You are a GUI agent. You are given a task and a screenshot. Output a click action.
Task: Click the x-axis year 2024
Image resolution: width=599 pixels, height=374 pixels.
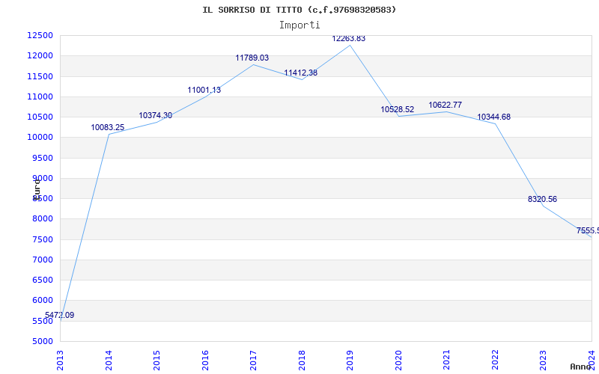pos(592,361)
